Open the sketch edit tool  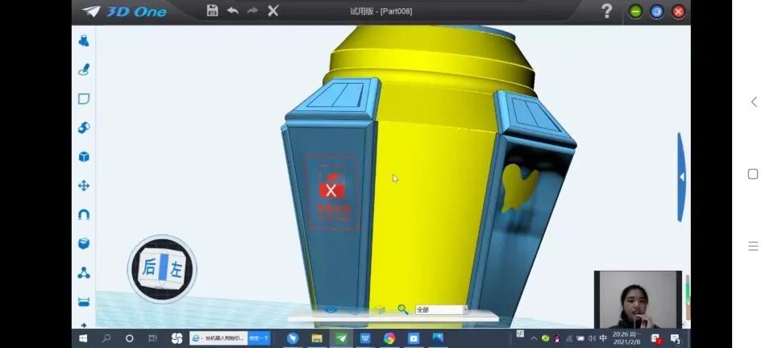(84, 98)
